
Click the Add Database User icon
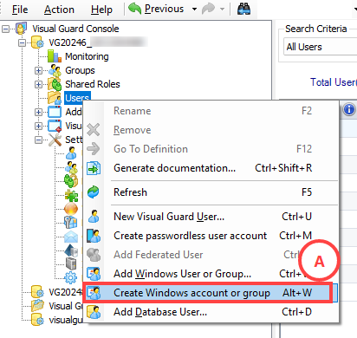click(94, 312)
